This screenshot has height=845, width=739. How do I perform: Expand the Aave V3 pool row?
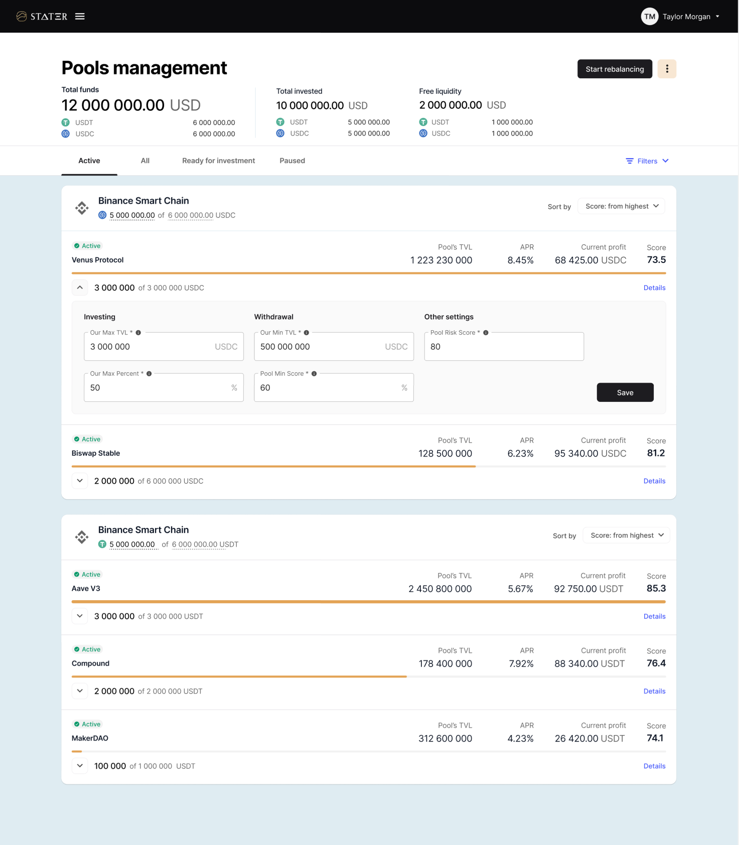point(80,616)
